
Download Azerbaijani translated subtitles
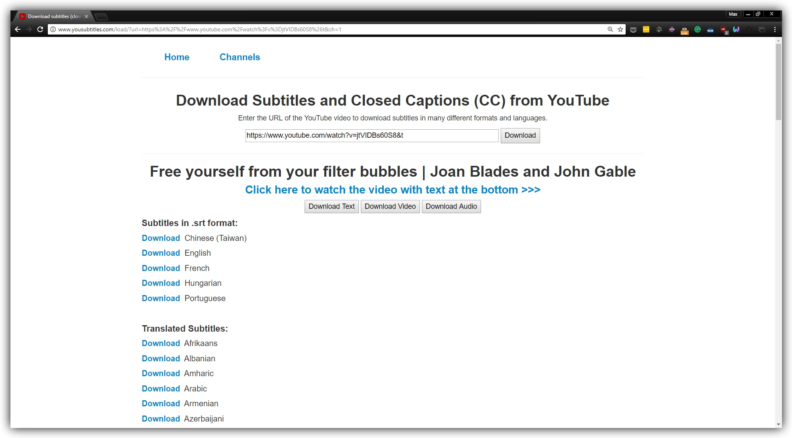click(161, 419)
